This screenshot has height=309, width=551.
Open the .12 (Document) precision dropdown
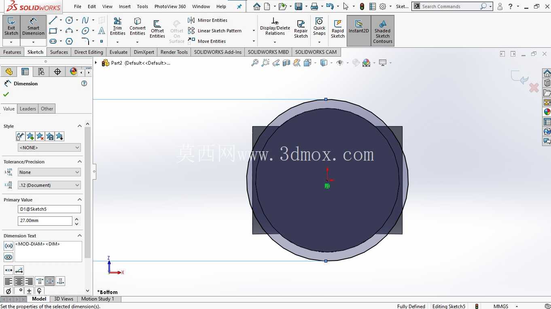49,185
